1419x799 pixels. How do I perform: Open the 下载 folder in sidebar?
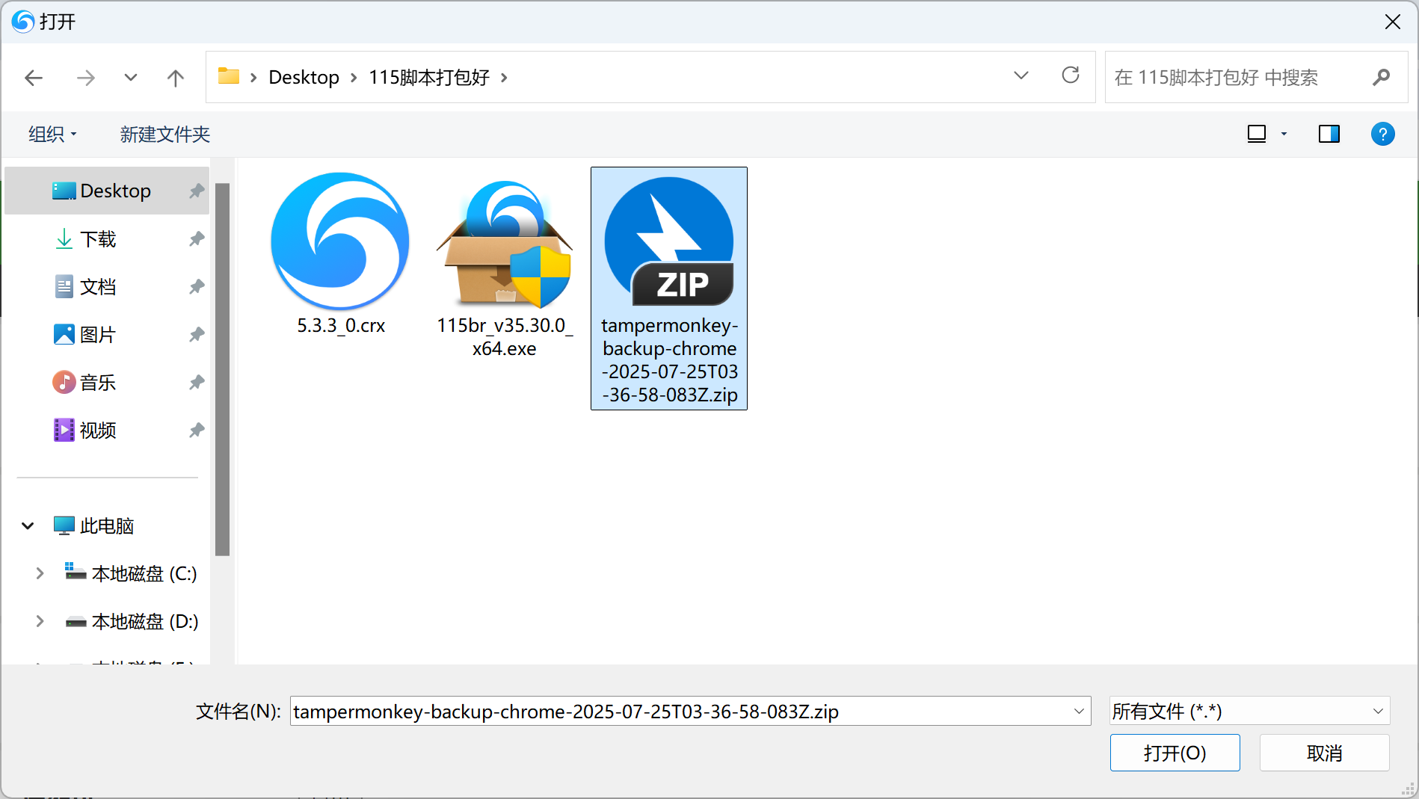(x=98, y=239)
